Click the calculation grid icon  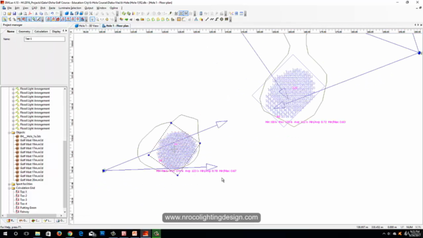pyautogui.click(x=179, y=19)
